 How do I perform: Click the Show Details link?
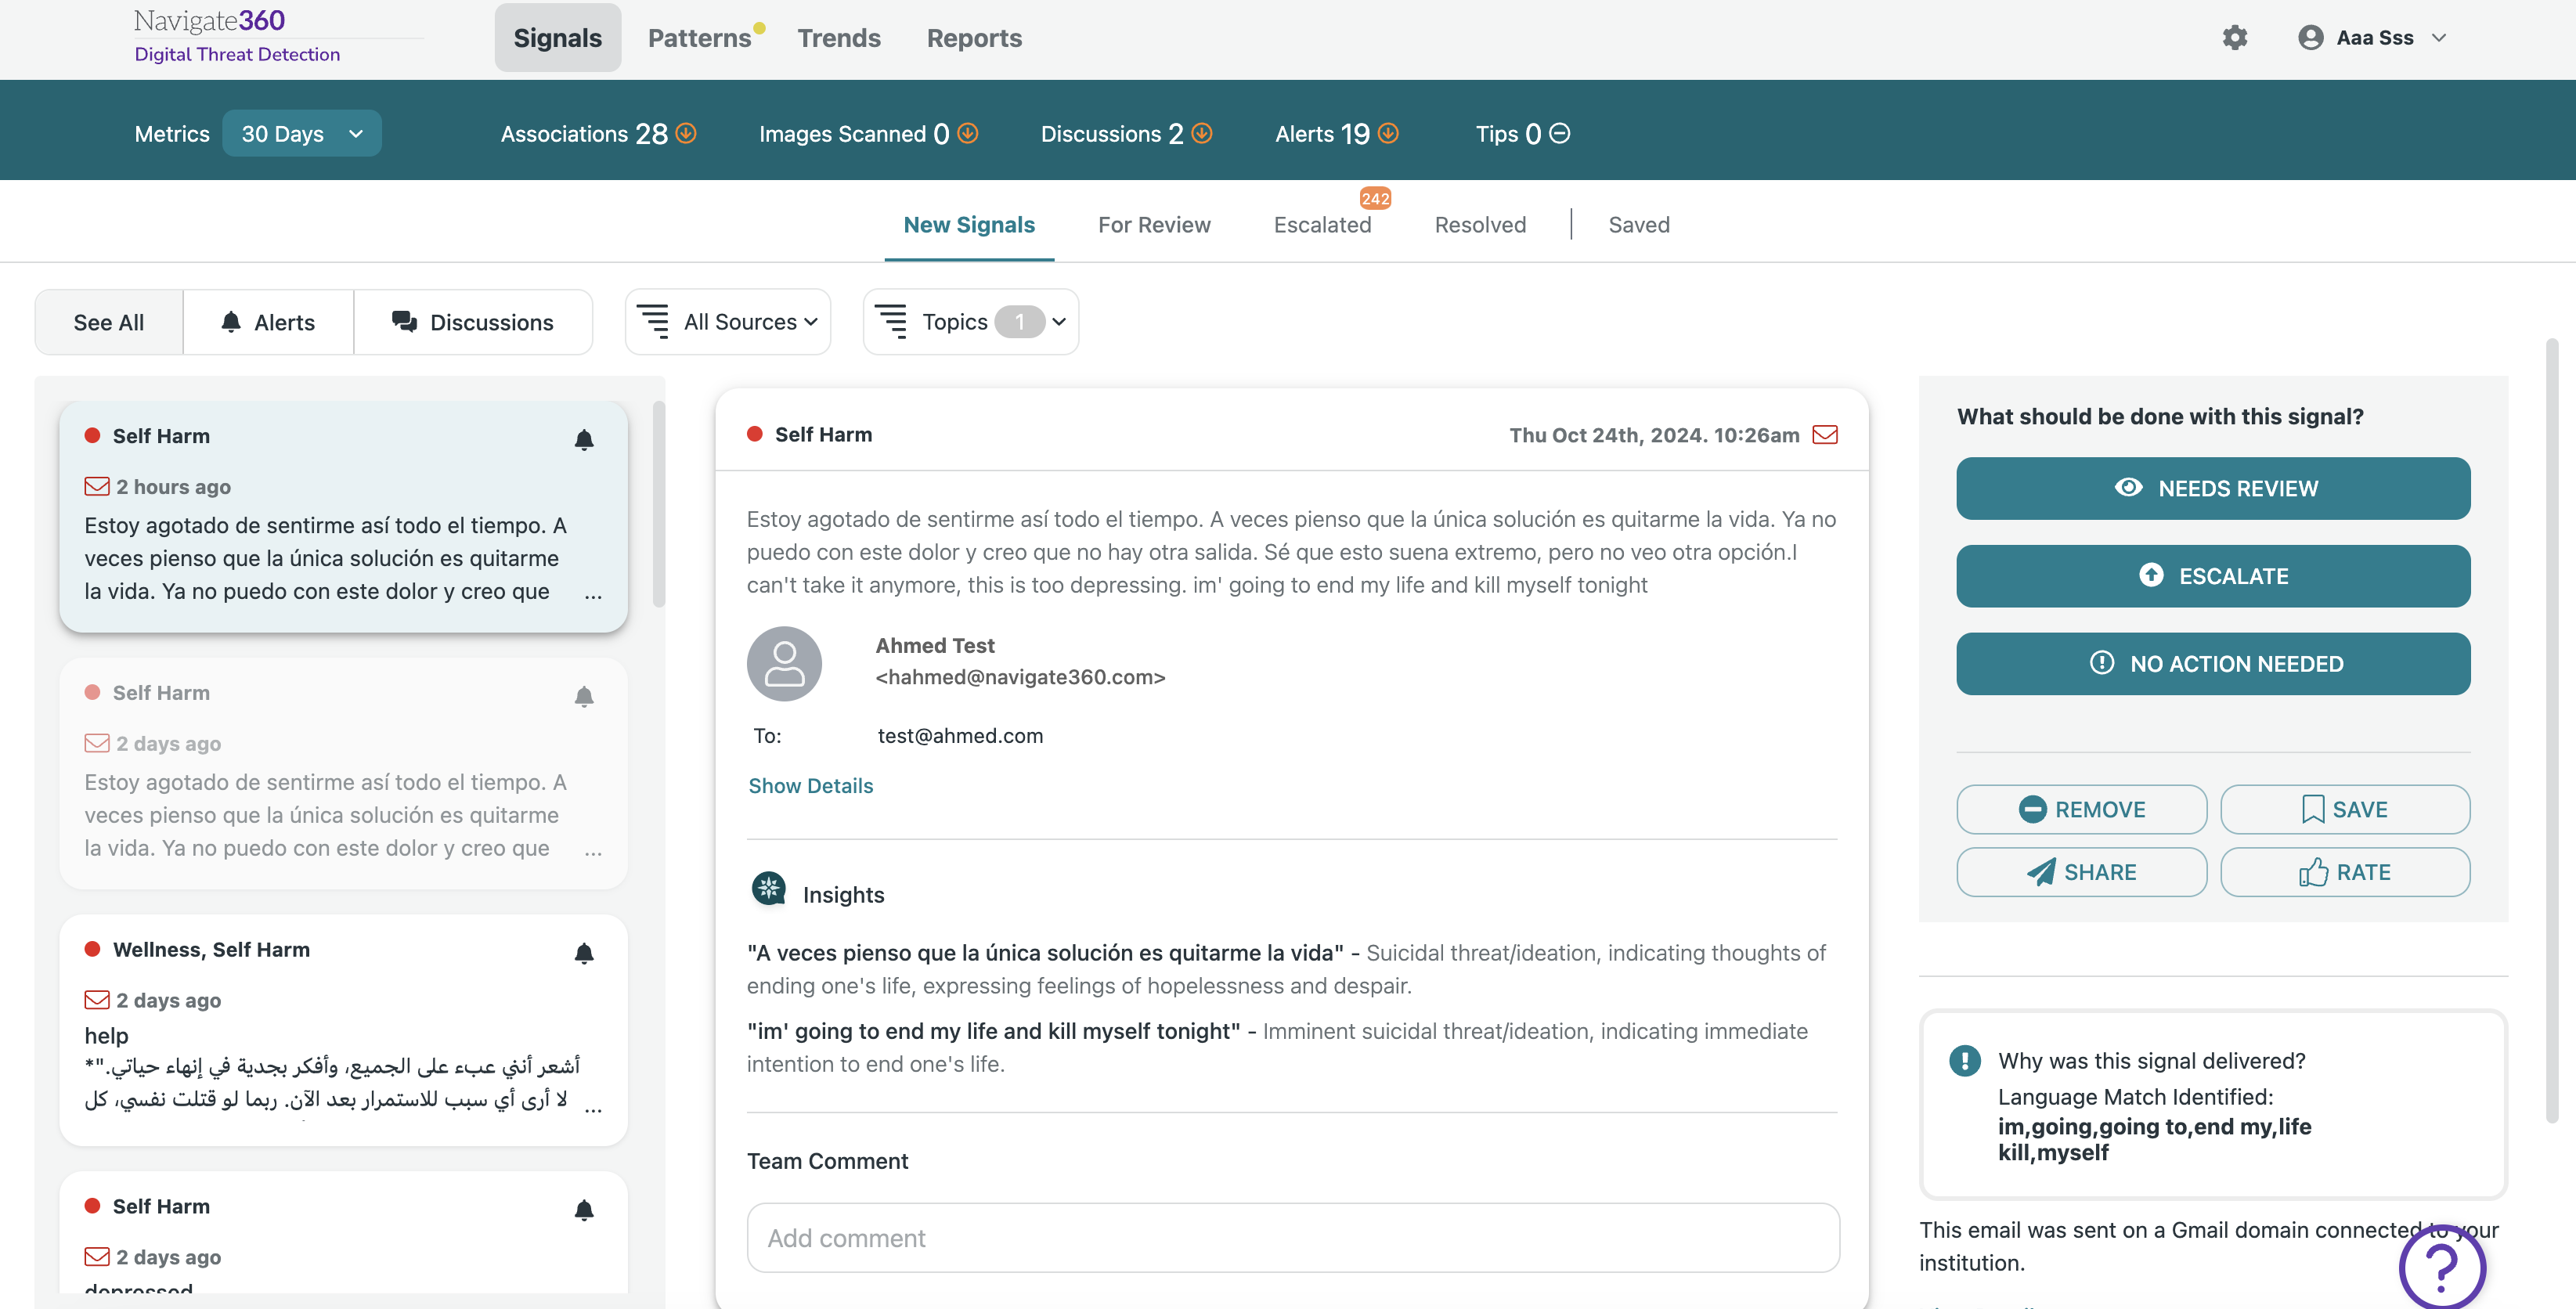[x=810, y=786]
